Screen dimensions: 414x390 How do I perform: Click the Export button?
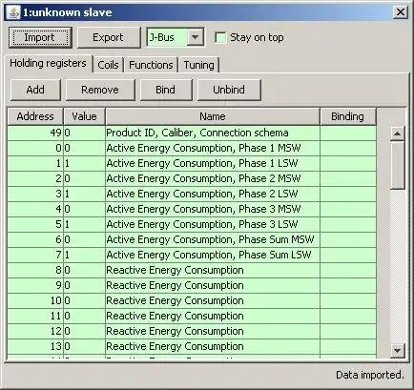[108, 37]
